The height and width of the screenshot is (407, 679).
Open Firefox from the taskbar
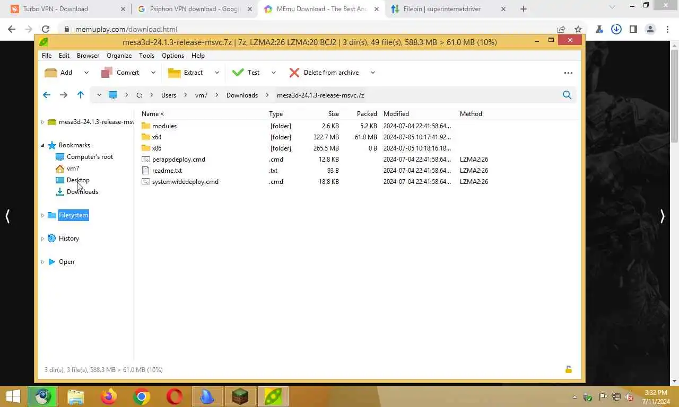click(109, 396)
